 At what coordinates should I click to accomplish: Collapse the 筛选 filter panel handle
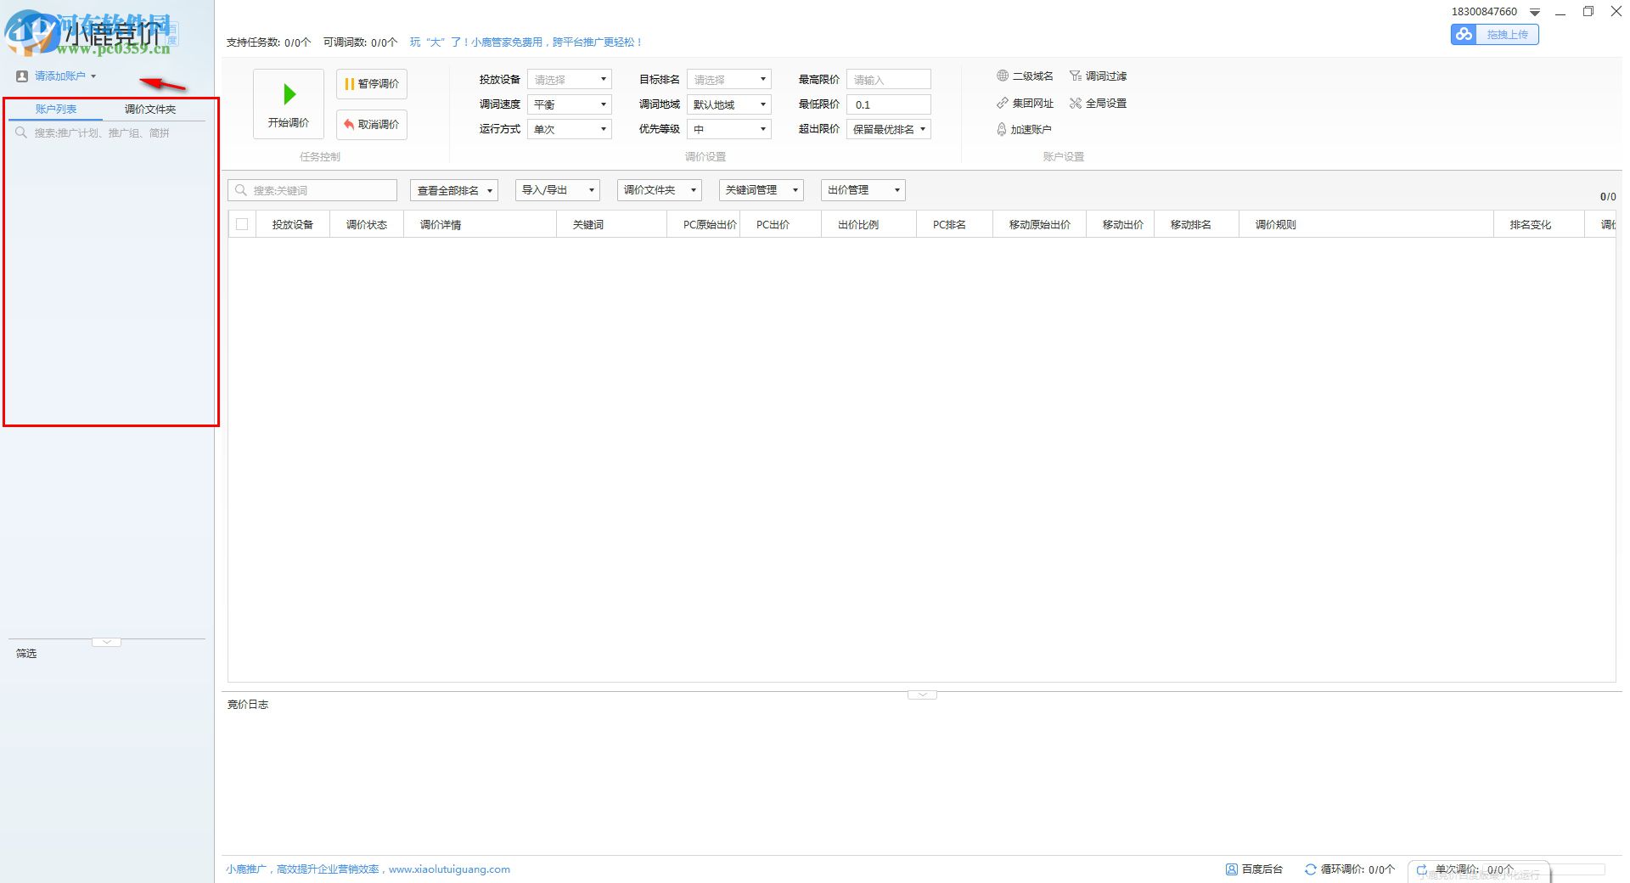[106, 642]
